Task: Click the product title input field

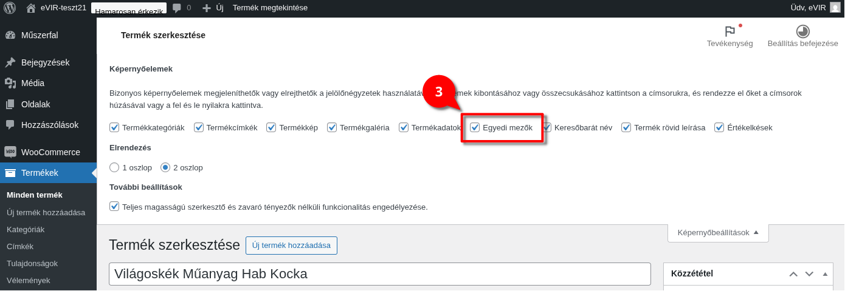Action: [x=379, y=274]
